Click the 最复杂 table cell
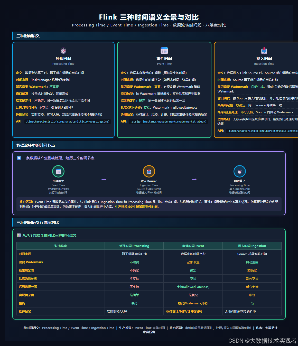Image resolution: width=298 pixels, height=346 pixels. coord(193,295)
